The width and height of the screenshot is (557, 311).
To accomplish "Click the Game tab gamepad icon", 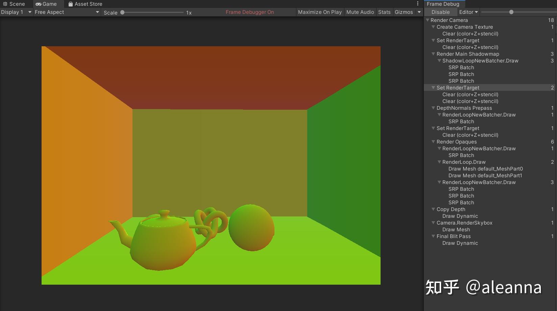I will coord(38,4).
